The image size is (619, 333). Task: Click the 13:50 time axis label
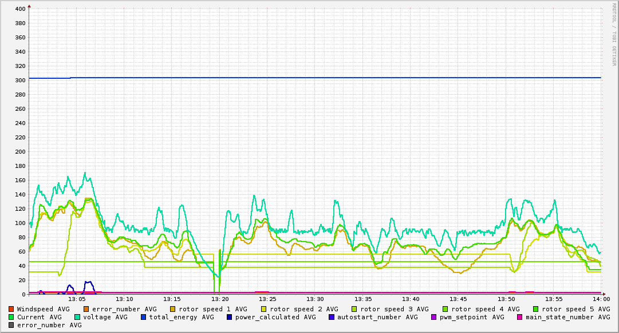(x=507, y=299)
